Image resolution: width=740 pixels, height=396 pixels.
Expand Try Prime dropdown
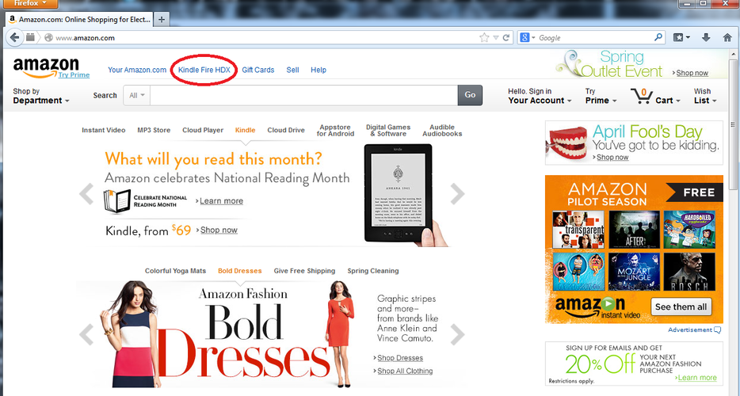[x=601, y=96]
